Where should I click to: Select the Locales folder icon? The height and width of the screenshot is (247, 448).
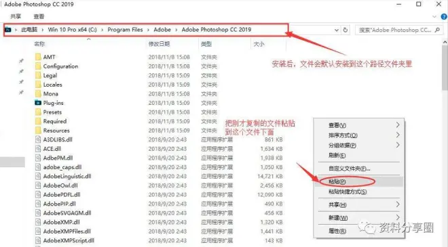pyautogui.click(x=38, y=85)
